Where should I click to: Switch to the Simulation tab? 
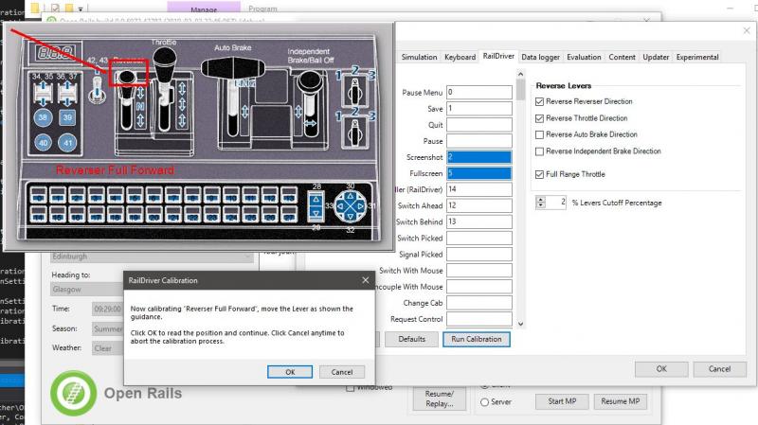point(419,57)
